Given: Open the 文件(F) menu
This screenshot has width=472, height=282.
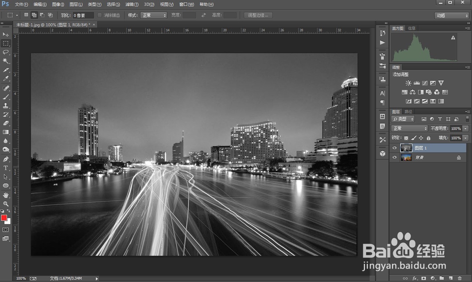Looking at the screenshot, I should pos(21,5).
